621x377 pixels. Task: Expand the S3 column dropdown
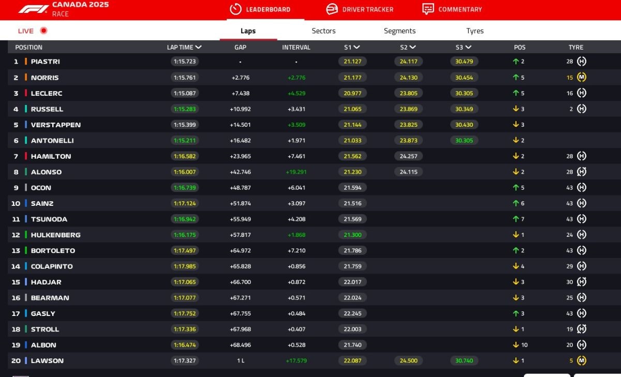pos(468,47)
